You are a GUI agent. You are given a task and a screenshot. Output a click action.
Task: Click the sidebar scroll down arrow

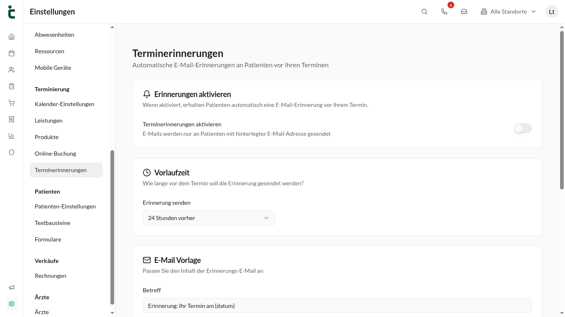click(112, 313)
